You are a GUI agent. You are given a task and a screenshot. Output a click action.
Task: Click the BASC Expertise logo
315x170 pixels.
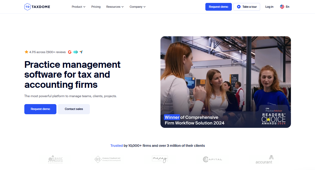[55, 159]
